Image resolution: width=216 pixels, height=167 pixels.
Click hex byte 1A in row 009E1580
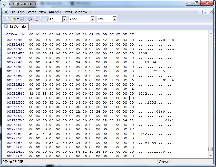coord(78,111)
